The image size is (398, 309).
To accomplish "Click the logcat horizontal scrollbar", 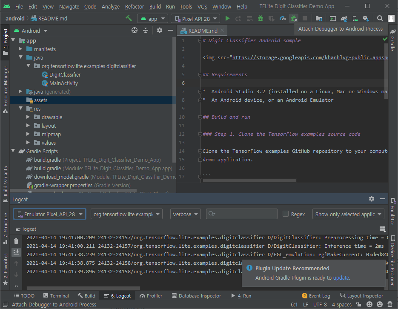I will 83,288.
